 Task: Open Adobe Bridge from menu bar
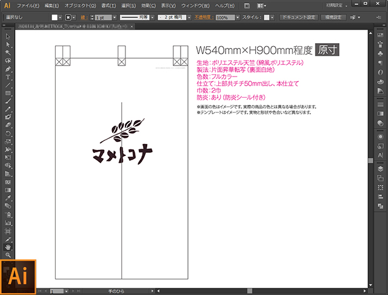pyautogui.click(x=247, y=5)
